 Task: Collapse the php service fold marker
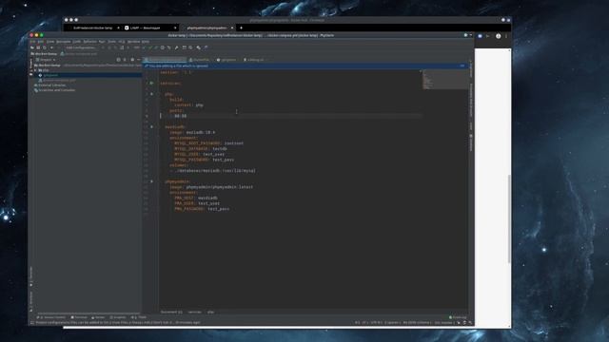click(x=152, y=94)
